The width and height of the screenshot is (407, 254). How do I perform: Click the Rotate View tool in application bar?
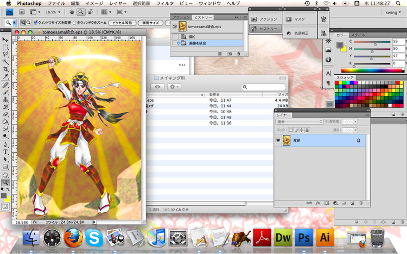[x=90, y=12]
